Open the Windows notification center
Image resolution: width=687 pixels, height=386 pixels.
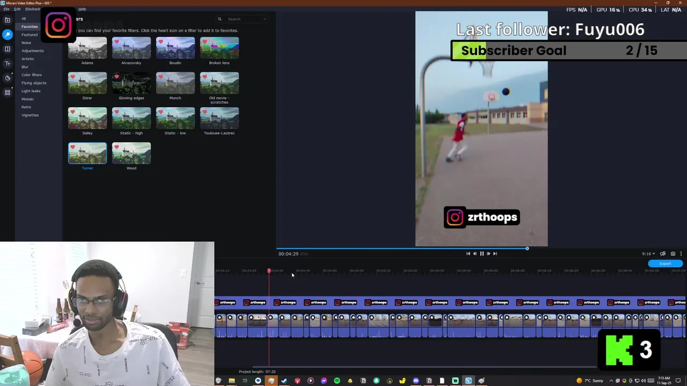[679, 381]
